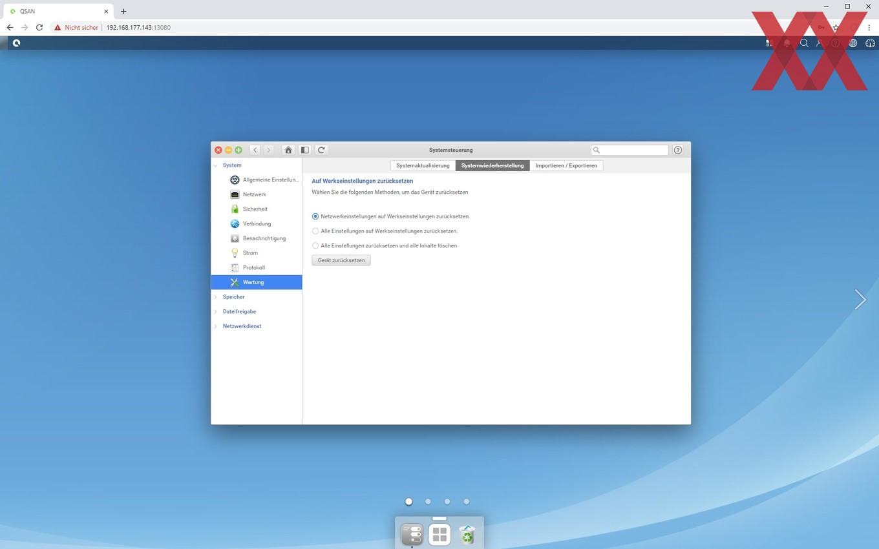Open Systemsteuerung app in the dock
This screenshot has width=879, height=549.
[412, 535]
